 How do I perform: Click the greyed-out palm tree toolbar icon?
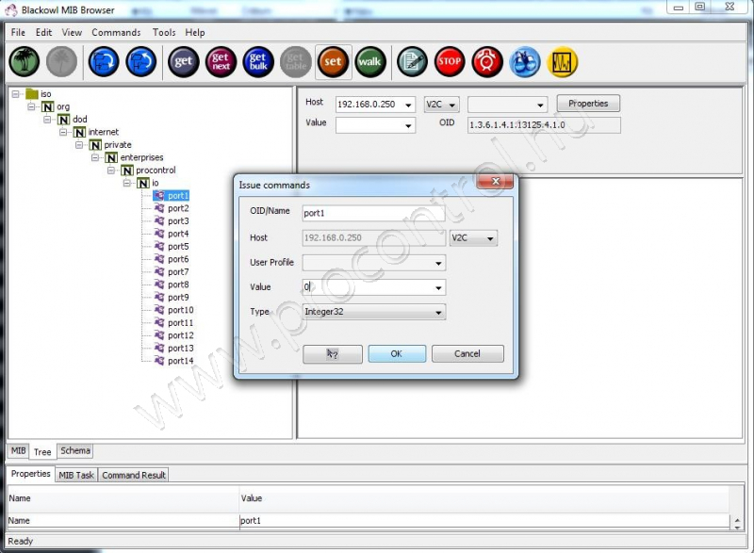coord(61,61)
